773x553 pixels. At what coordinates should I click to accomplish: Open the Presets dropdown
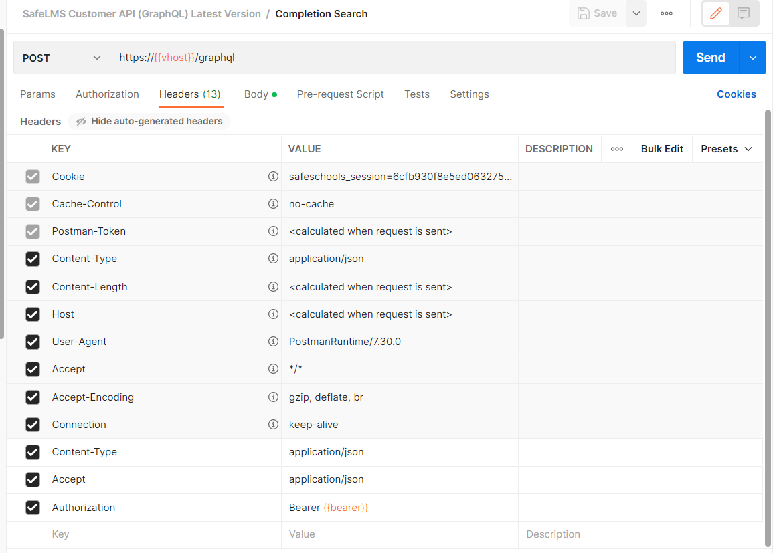(x=726, y=149)
